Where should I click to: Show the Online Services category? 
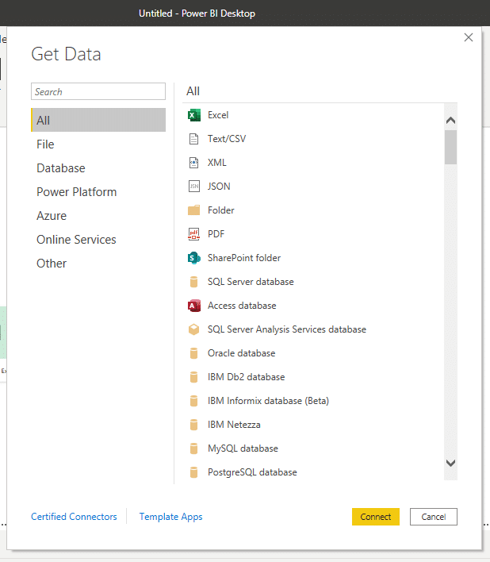click(x=76, y=240)
